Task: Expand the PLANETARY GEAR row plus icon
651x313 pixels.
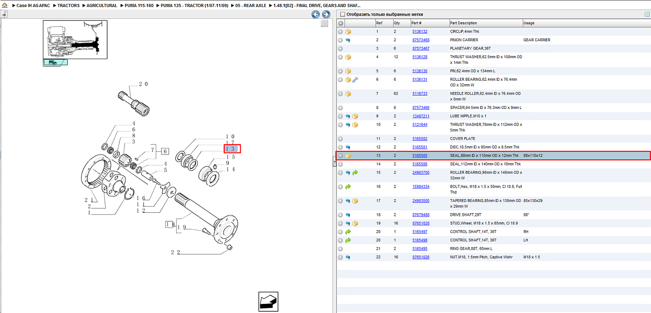Action: point(341,49)
